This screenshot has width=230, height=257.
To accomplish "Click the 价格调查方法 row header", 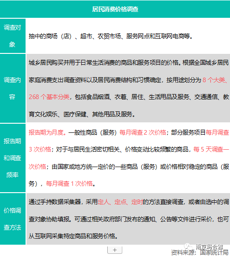I will tap(13, 219).
